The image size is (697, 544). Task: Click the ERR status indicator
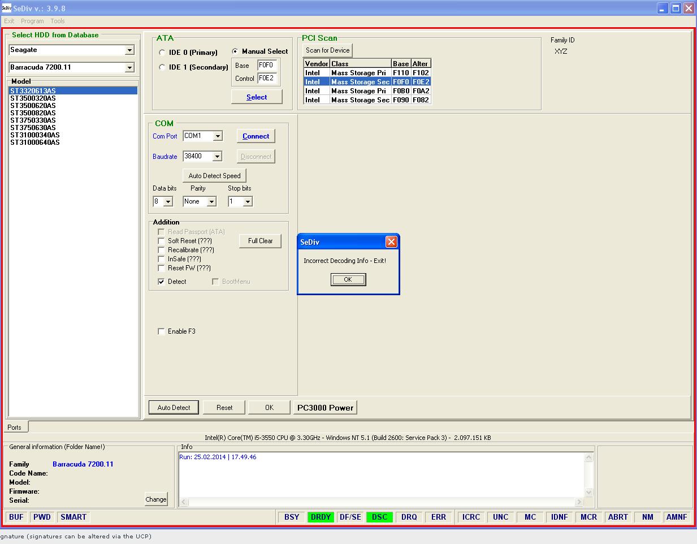click(439, 517)
